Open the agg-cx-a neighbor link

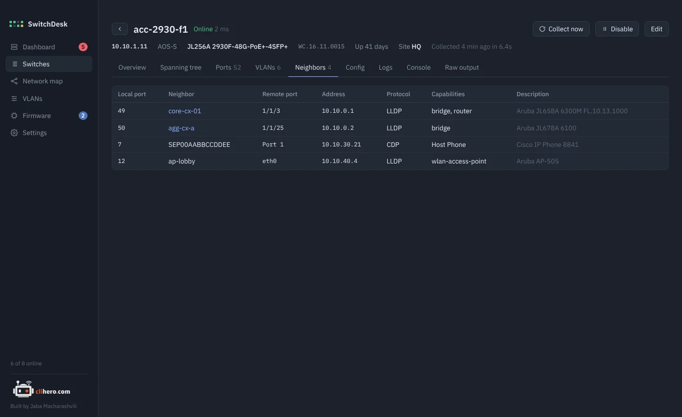point(181,128)
